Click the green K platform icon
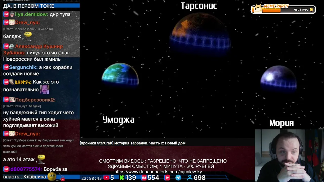The image size is (324, 182). (x=122, y=178)
